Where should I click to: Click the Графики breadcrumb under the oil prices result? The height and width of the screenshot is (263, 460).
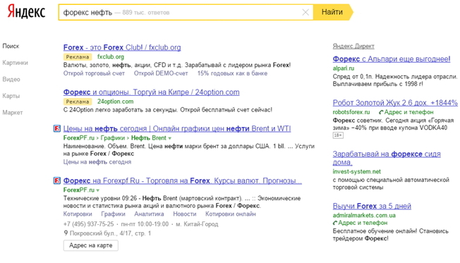pos(113,137)
